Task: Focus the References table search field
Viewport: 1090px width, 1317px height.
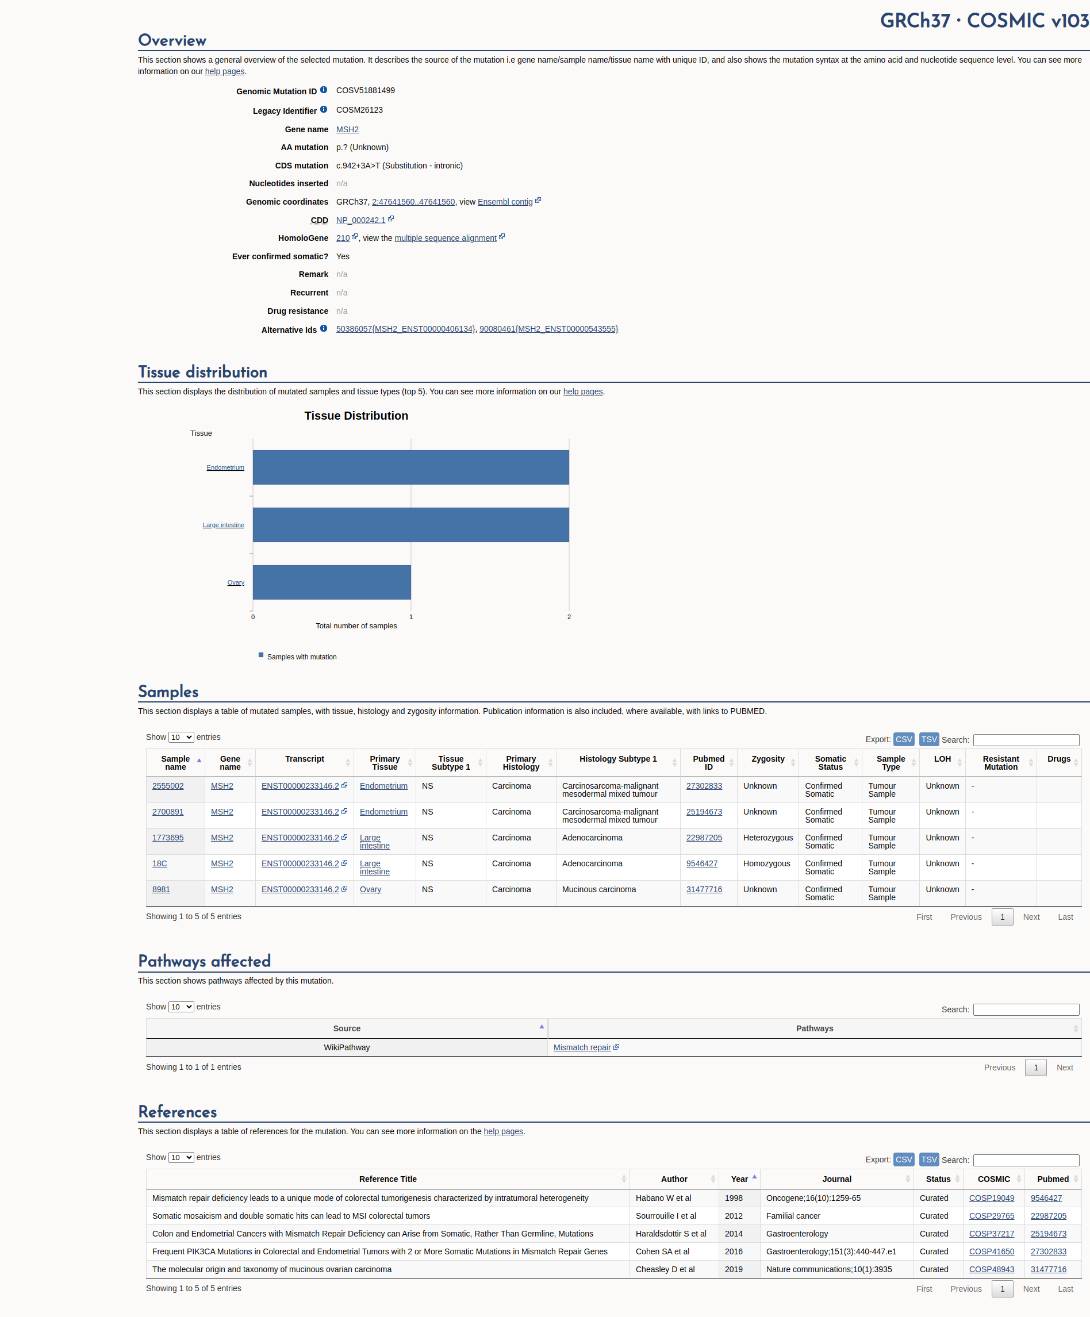Action: [1026, 1160]
